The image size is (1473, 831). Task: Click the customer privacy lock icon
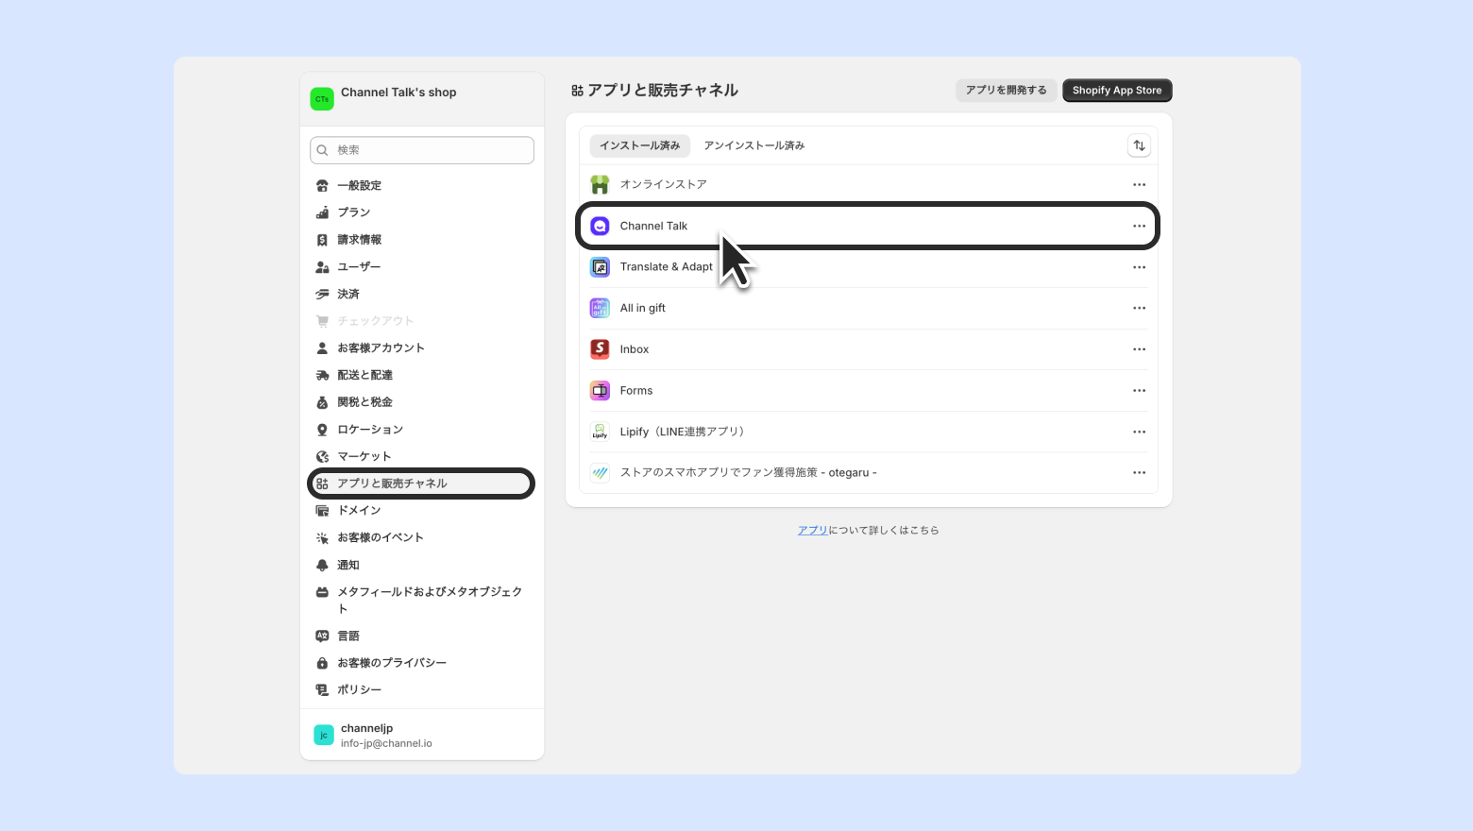coord(322,663)
